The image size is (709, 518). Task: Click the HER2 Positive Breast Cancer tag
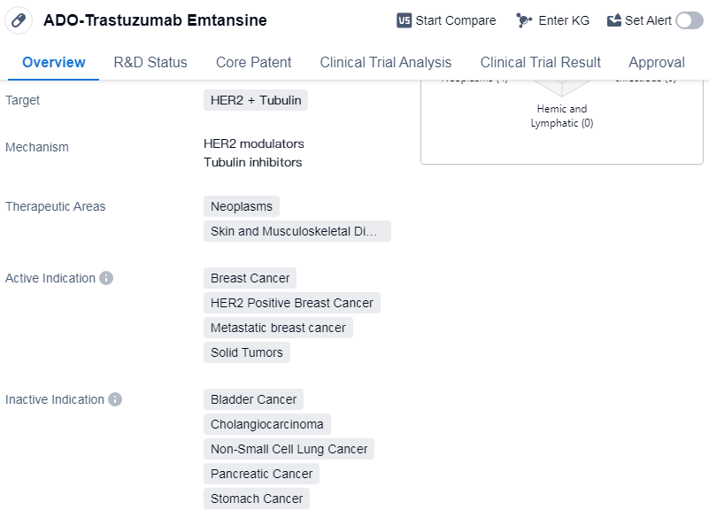[292, 303]
